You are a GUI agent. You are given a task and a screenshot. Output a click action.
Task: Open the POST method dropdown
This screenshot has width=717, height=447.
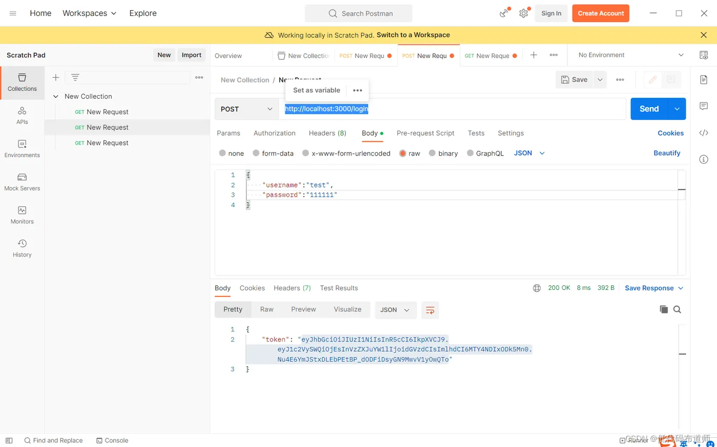point(246,109)
